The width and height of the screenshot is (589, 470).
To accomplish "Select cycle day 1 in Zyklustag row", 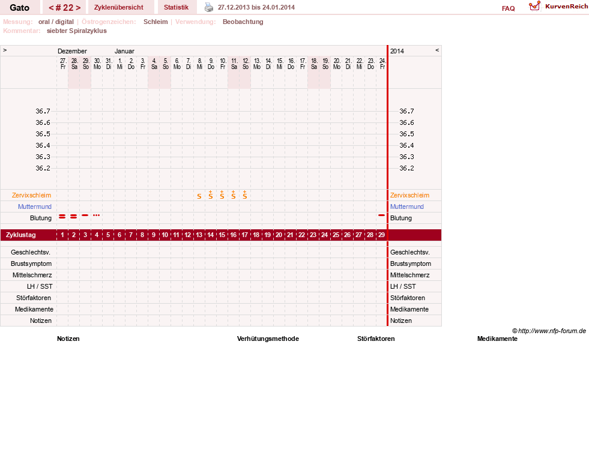I will coord(62,235).
